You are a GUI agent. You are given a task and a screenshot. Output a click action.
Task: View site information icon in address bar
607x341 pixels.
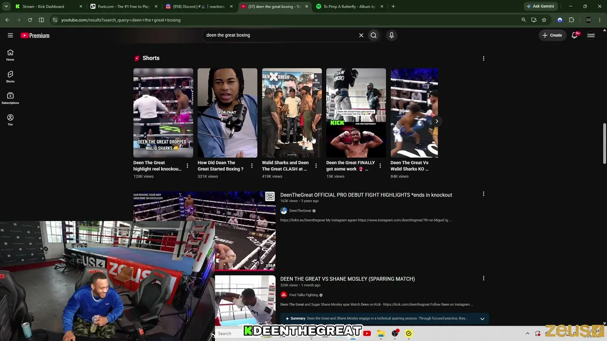55,20
